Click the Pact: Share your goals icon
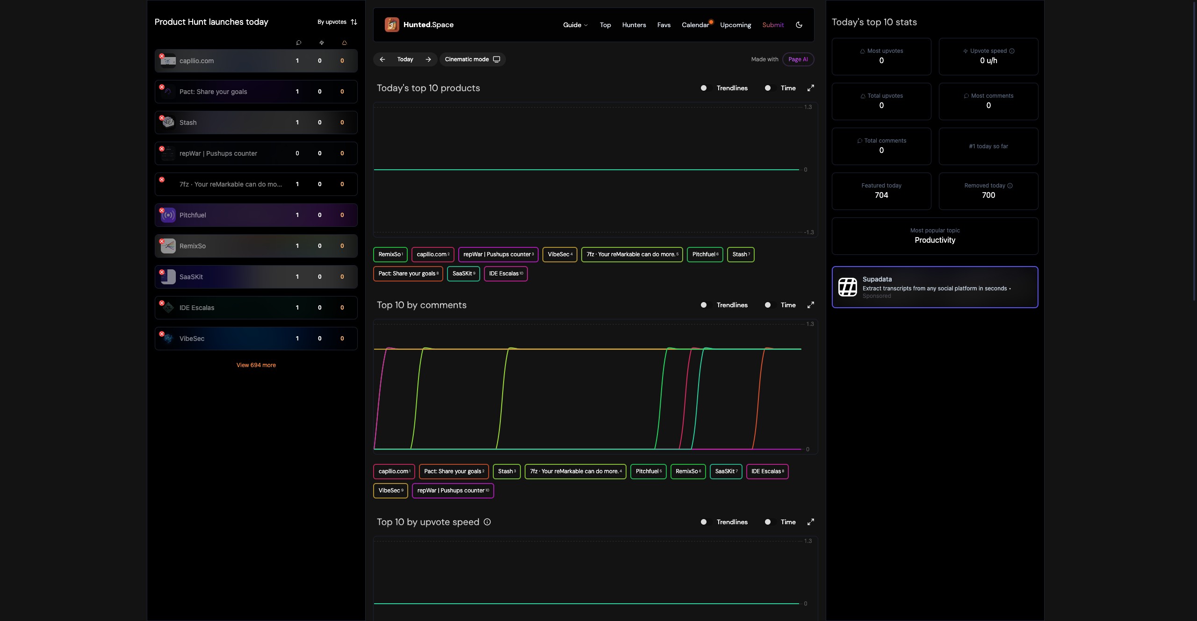 point(168,92)
